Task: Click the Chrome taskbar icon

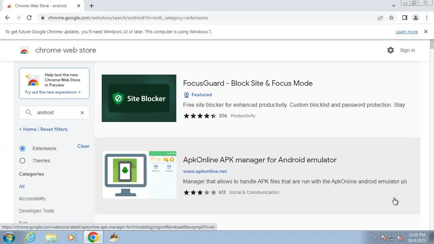Action: coord(93,238)
